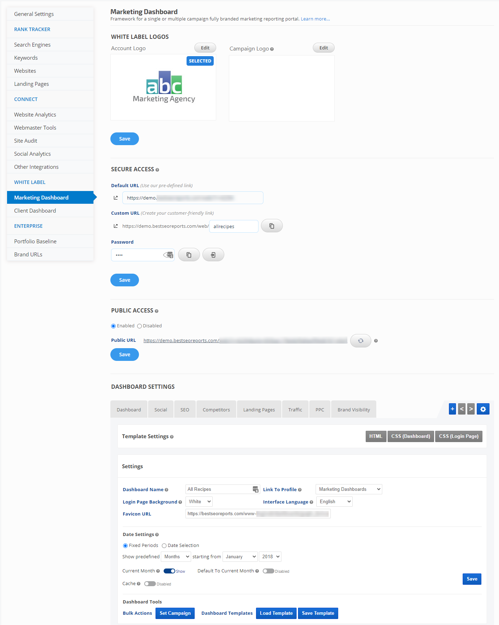Edit the Account Logo
499x625 pixels.
205,48
